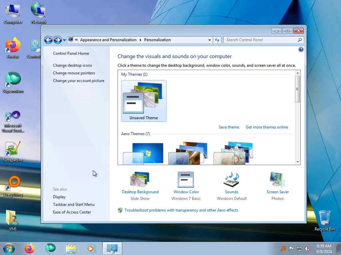Select the Firefox desktop shortcut
341x255 pixels.
pos(13,48)
